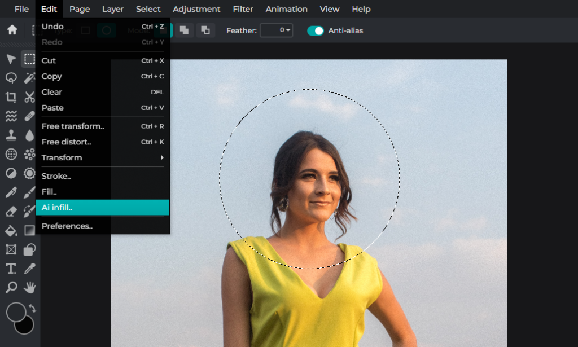578x347 pixels.
Task: Select the Heal bandage tool
Action: coord(29,116)
